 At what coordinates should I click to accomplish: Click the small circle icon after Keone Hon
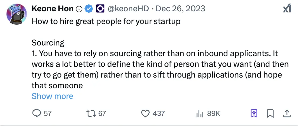coord(79,9)
